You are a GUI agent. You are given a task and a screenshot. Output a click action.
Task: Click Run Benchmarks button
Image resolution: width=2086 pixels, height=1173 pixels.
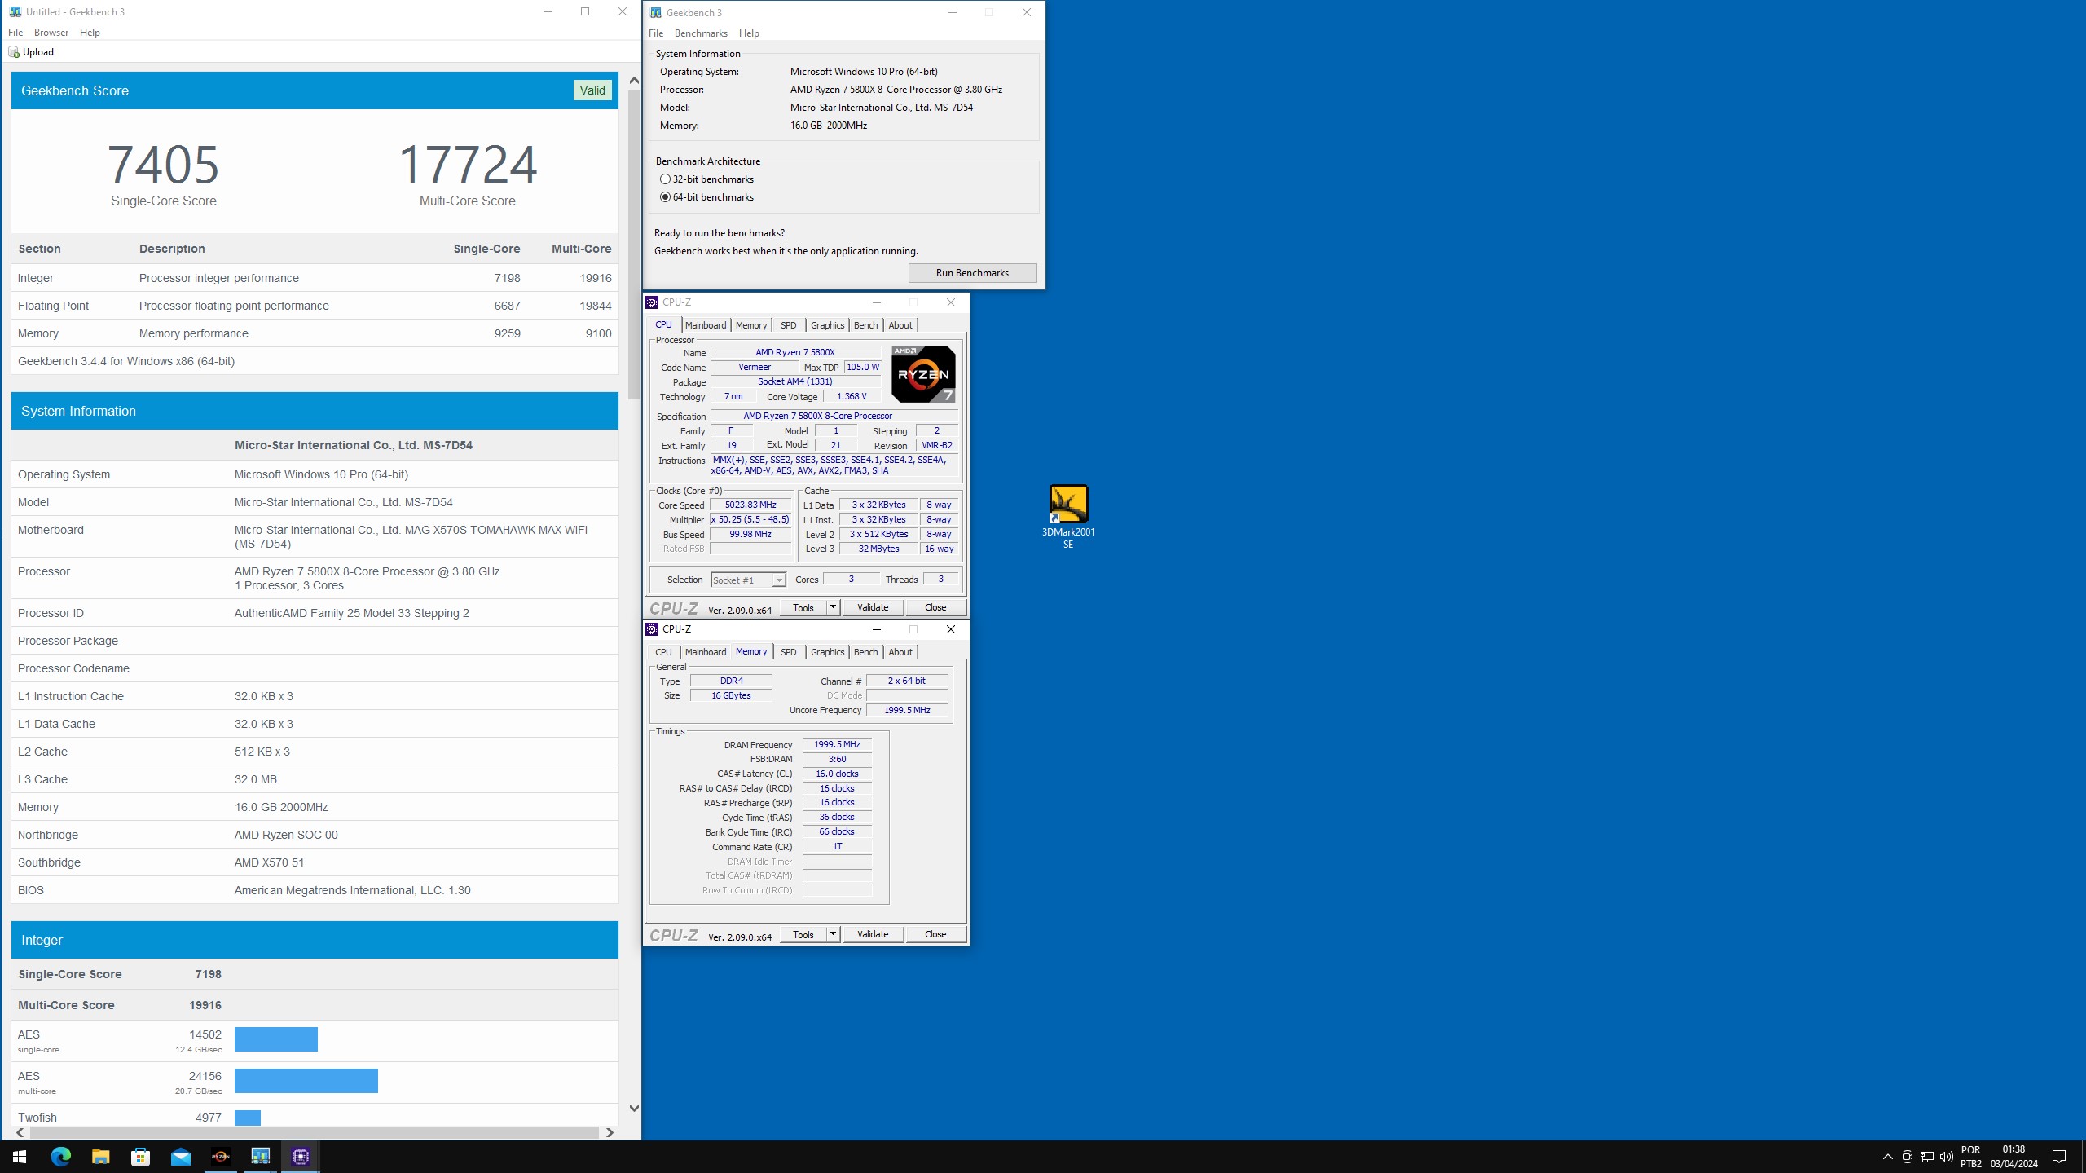[x=972, y=273]
